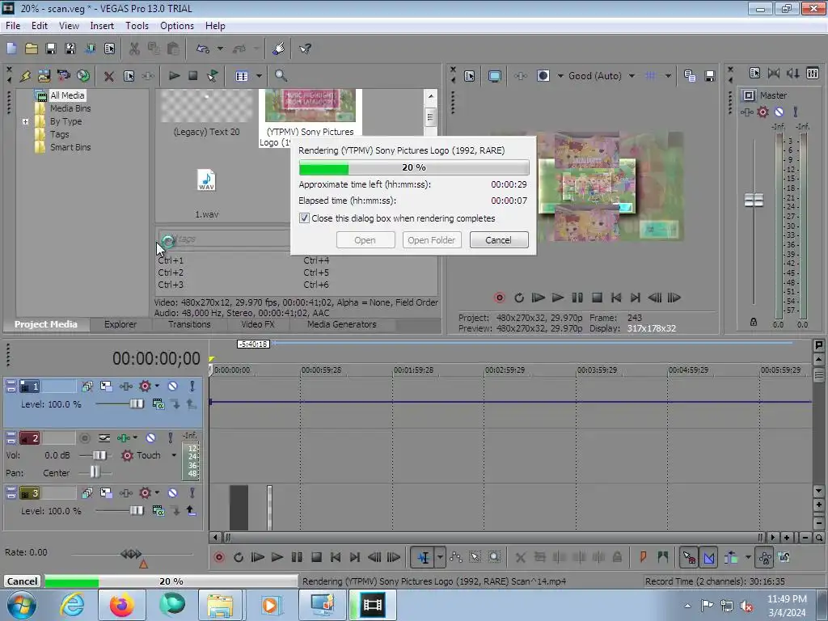Click Master Bus FX gear icon

pyautogui.click(x=763, y=112)
